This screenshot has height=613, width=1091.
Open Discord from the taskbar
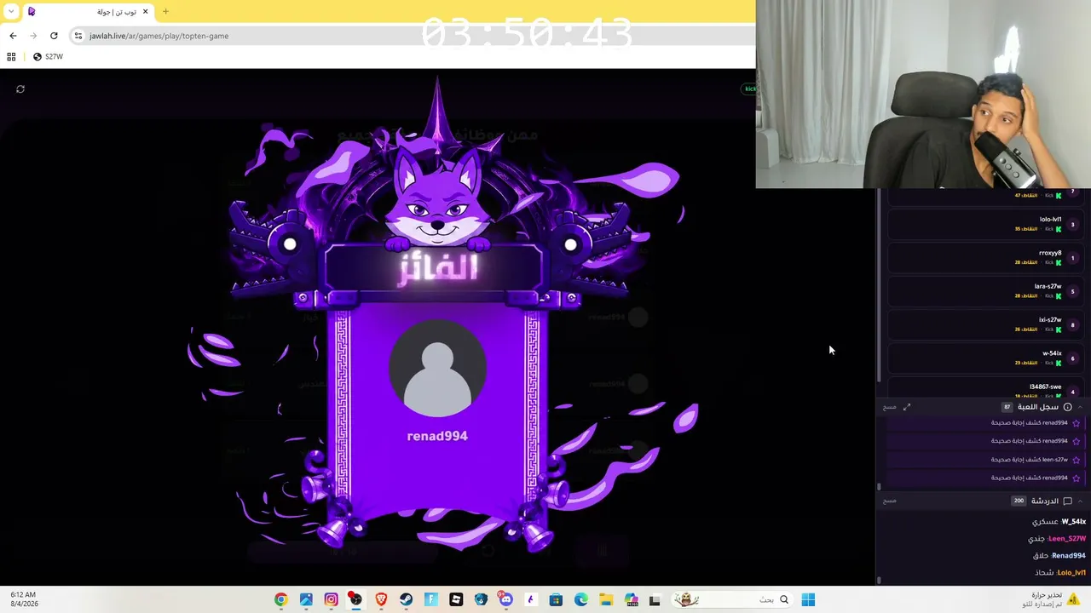(x=506, y=600)
